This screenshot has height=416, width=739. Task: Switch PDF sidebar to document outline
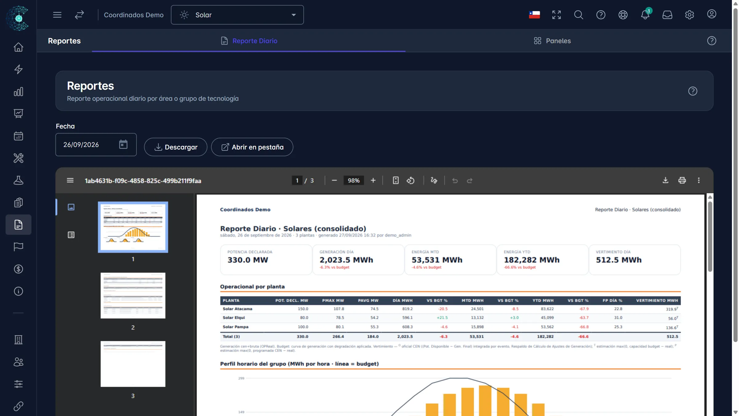point(71,235)
